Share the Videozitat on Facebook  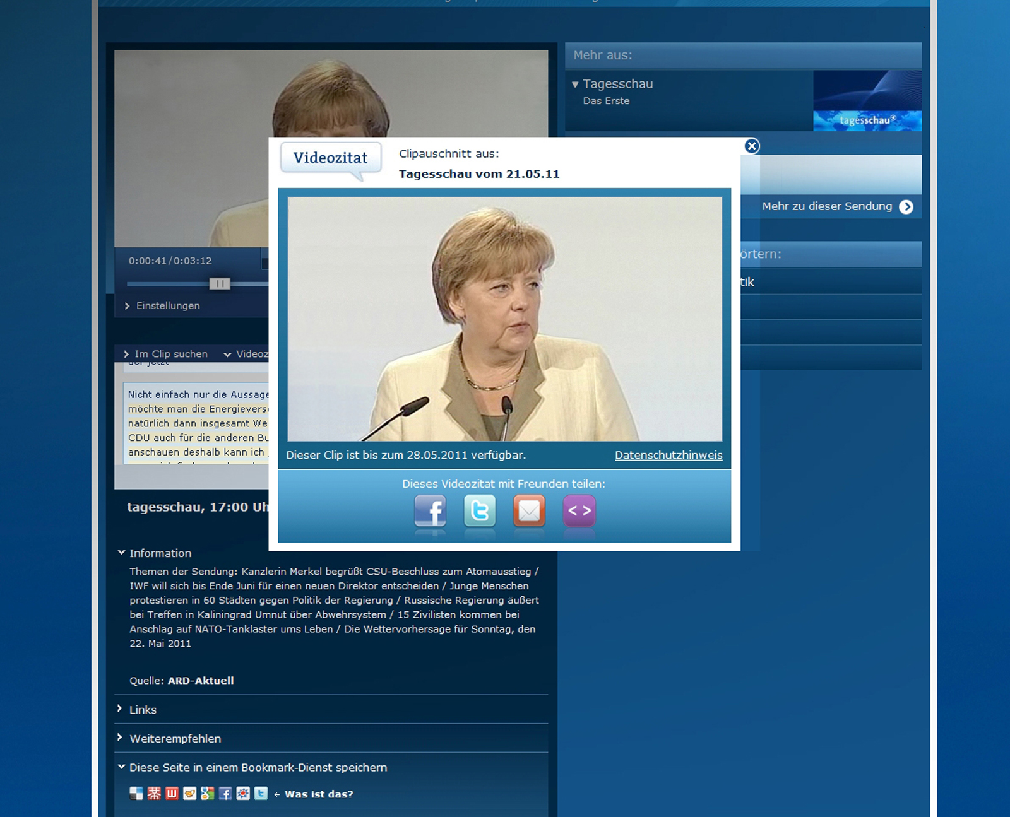click(430, 510)
